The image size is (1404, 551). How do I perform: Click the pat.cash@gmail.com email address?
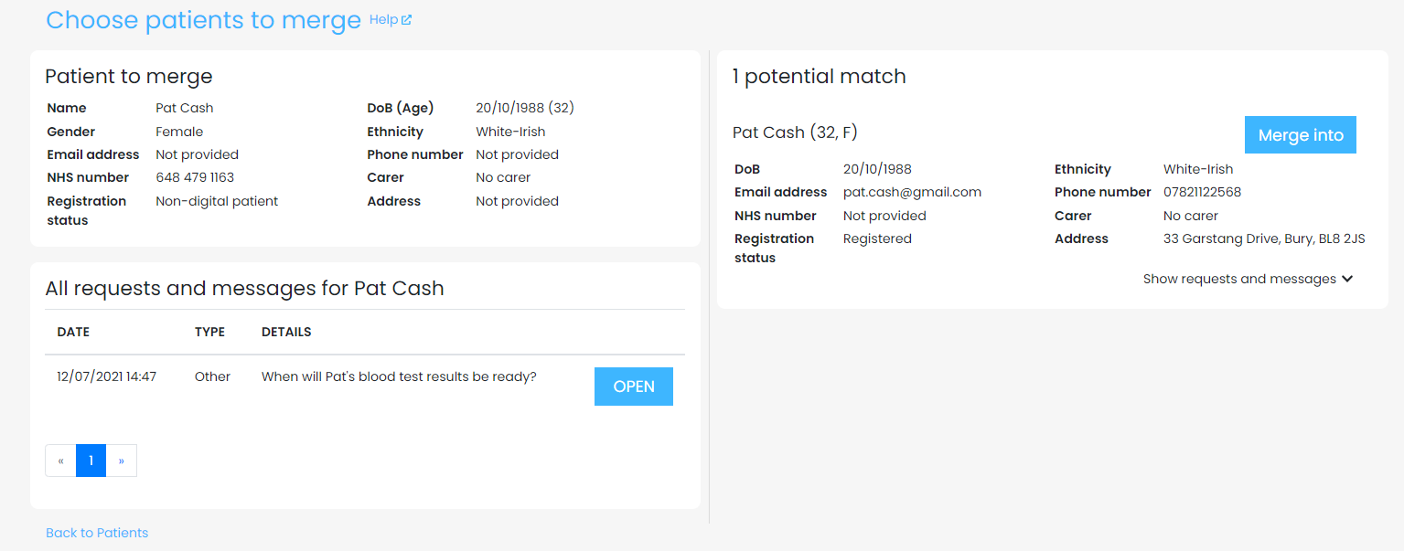coord(912,192)
